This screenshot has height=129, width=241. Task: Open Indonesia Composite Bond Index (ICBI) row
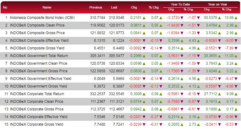42,18
